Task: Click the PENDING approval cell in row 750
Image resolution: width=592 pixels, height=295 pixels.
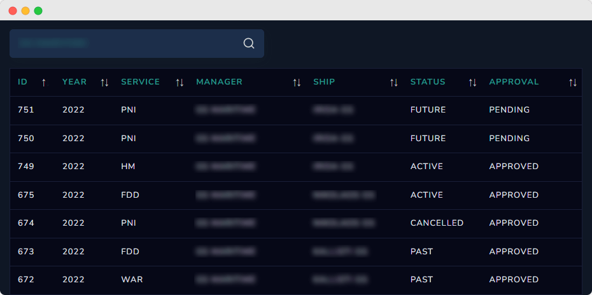Action: (509, 138)
